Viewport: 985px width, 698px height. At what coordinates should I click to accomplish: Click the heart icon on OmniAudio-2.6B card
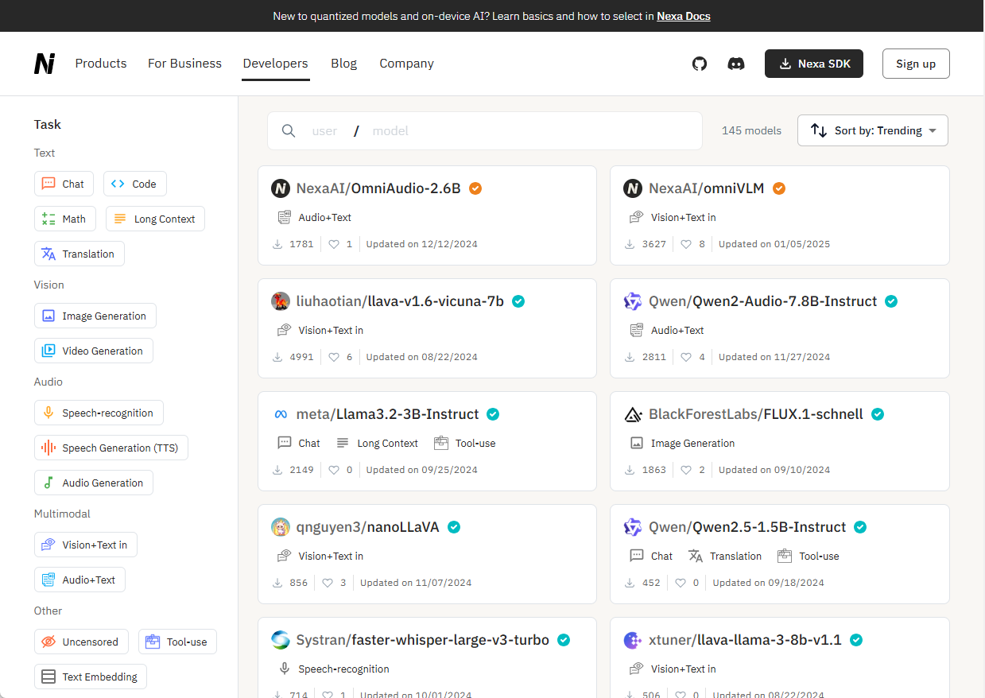(x=334, y=244)
